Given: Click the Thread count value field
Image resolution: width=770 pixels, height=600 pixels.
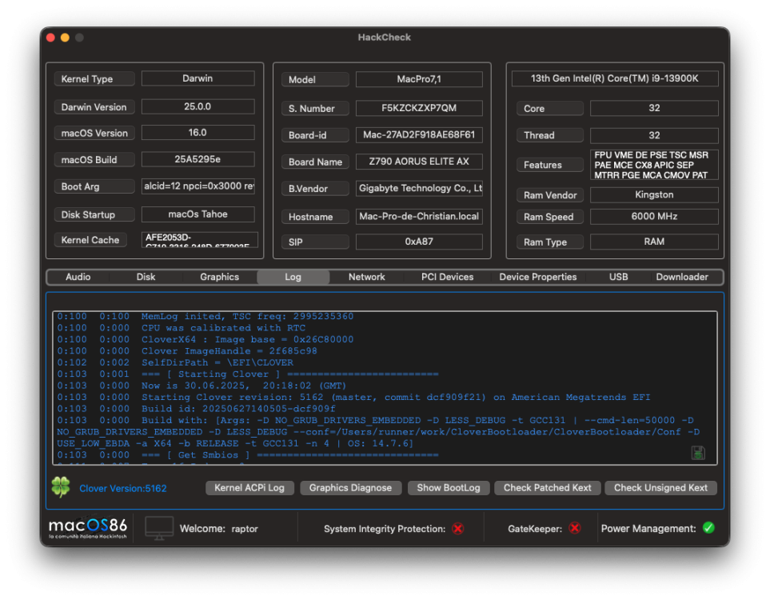Looking at the screenshot, I should (x=654, y=135).
